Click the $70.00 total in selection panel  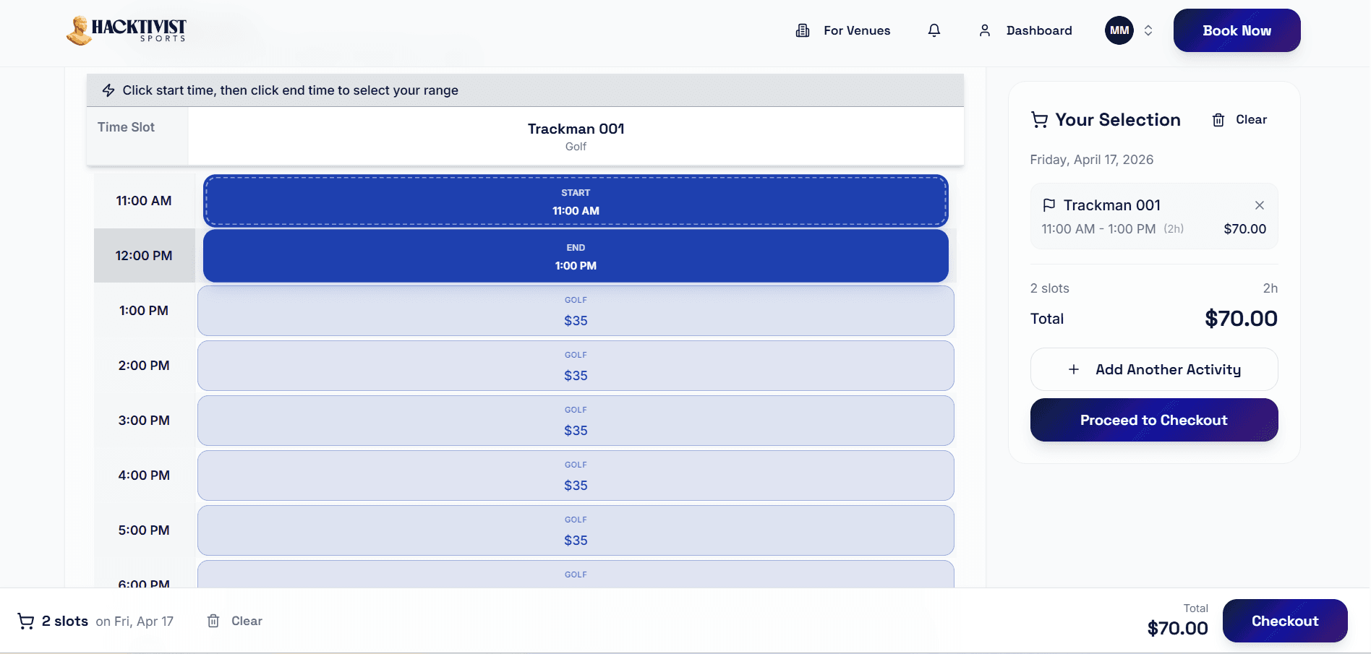(1241, 319)
